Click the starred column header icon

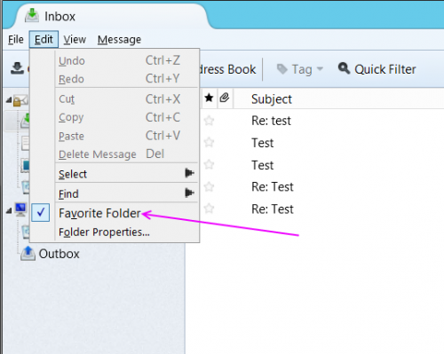[x=209, y=98]
